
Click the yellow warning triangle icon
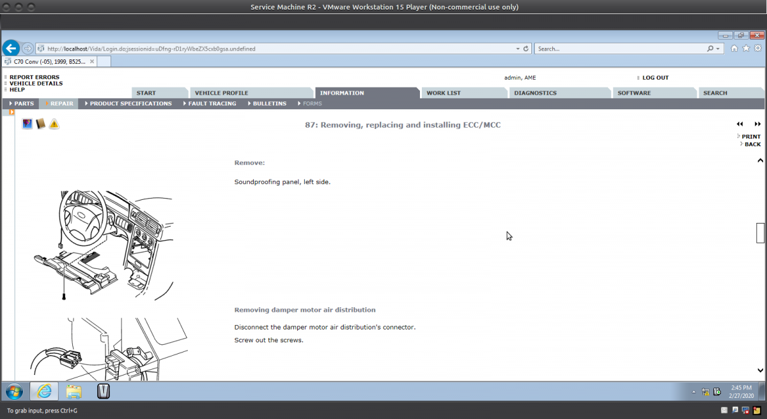click(x=54, y=124)
